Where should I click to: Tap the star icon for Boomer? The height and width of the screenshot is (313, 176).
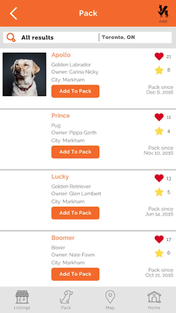click(x=159, y=253)
